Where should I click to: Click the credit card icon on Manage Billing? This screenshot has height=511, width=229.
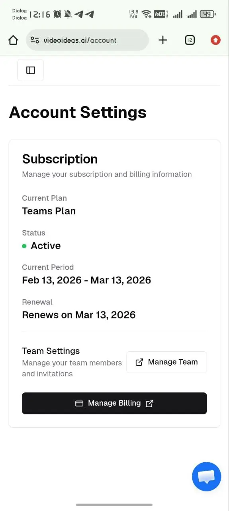click(x=79, y=403)
